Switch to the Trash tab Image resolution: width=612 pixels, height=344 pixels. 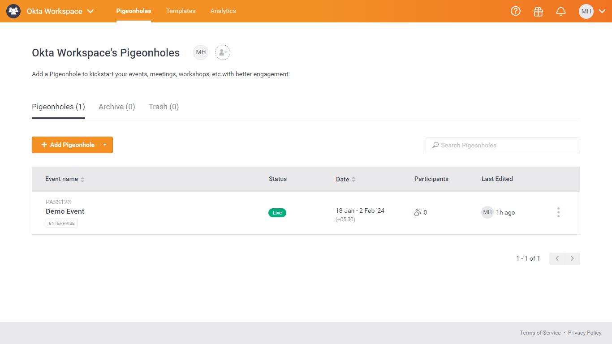click(164, 107)
